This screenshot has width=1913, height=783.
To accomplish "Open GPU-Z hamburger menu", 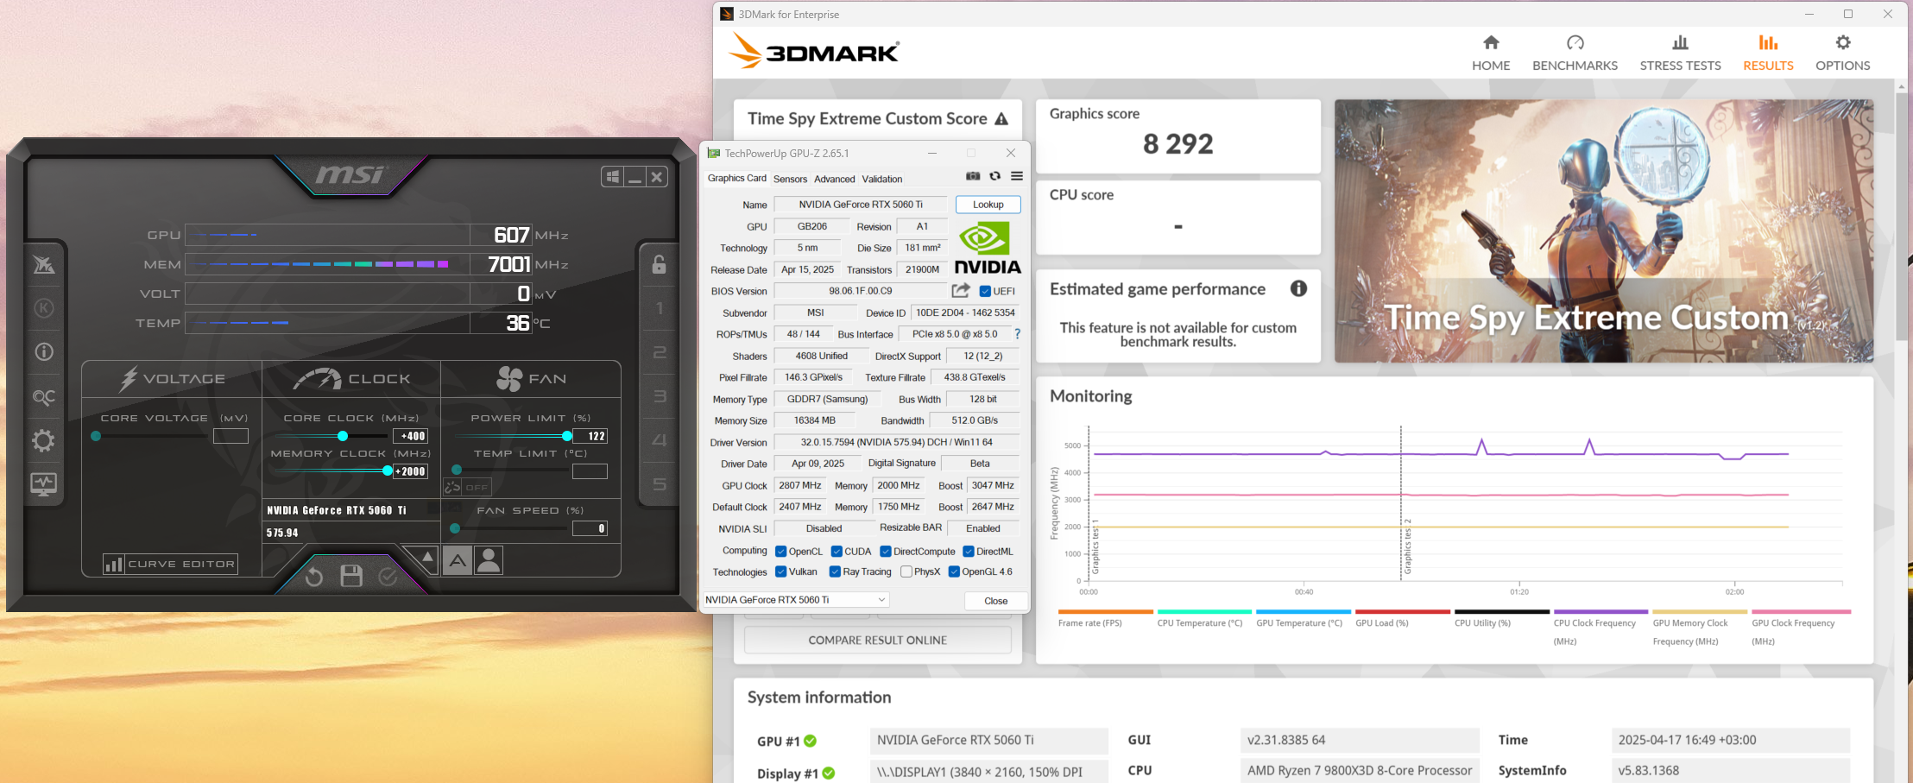I will point(1017,176).
